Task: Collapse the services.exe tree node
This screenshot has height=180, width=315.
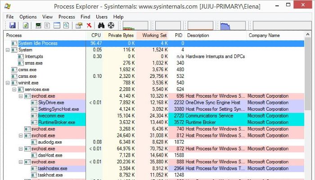Action: (x=14, y=90)
